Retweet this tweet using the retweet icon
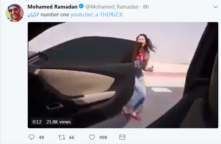Image resolution: width=221 pixels, height=144 pixels. point(62,137)
